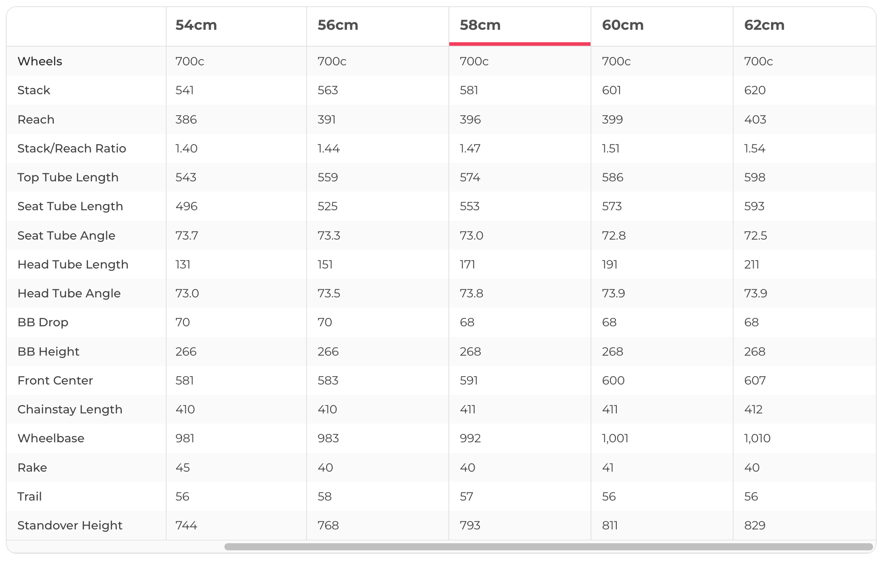Click the Top Tube Length row label
Image resolution: width=886 pixels, height=561 pixels.
coord(68,177)
